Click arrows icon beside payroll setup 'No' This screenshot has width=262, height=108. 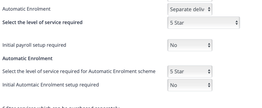(x=209, y=45)
